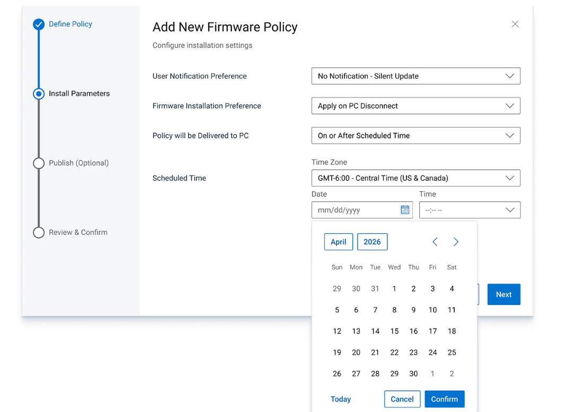This screenshot has width=572, height=412.
Task: Click the calendar icon in Date field
Action: coord(405,210)
